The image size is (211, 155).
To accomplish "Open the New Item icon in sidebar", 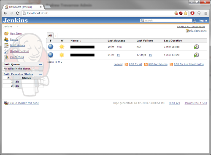I will coord(6,34).
